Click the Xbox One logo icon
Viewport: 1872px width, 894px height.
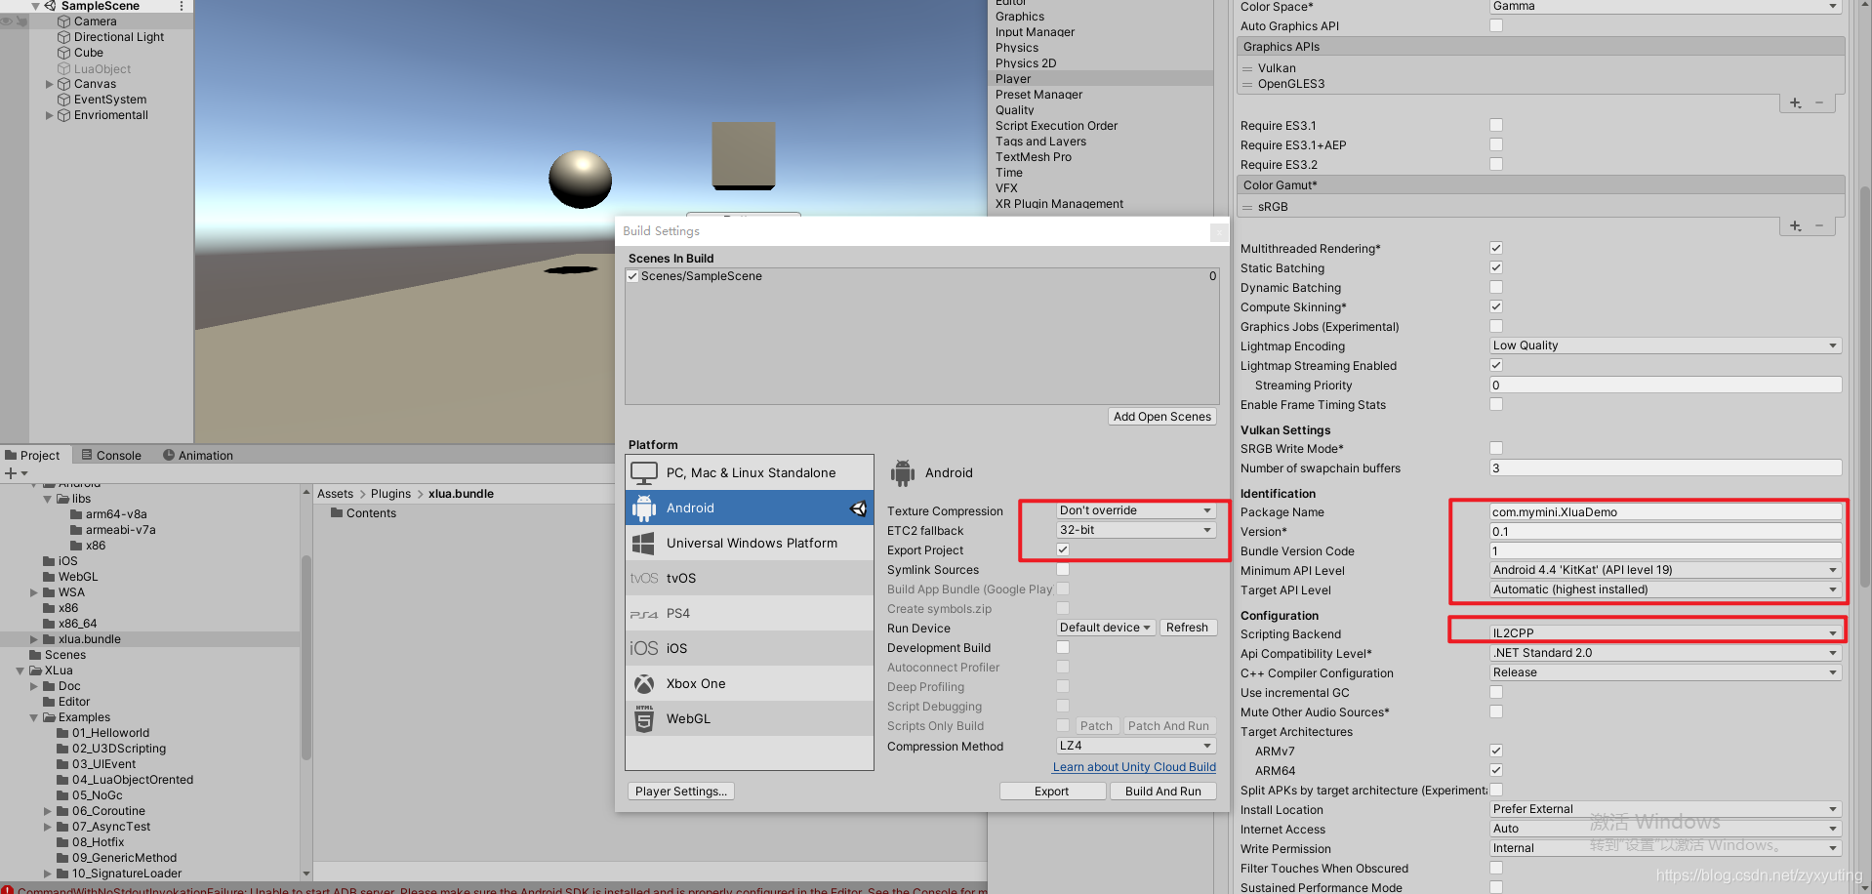click(x=644, y=684)
